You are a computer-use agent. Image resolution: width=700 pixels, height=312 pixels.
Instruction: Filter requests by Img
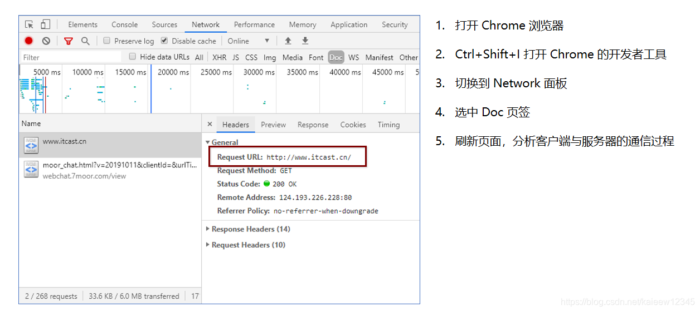[x=270, y=57]
